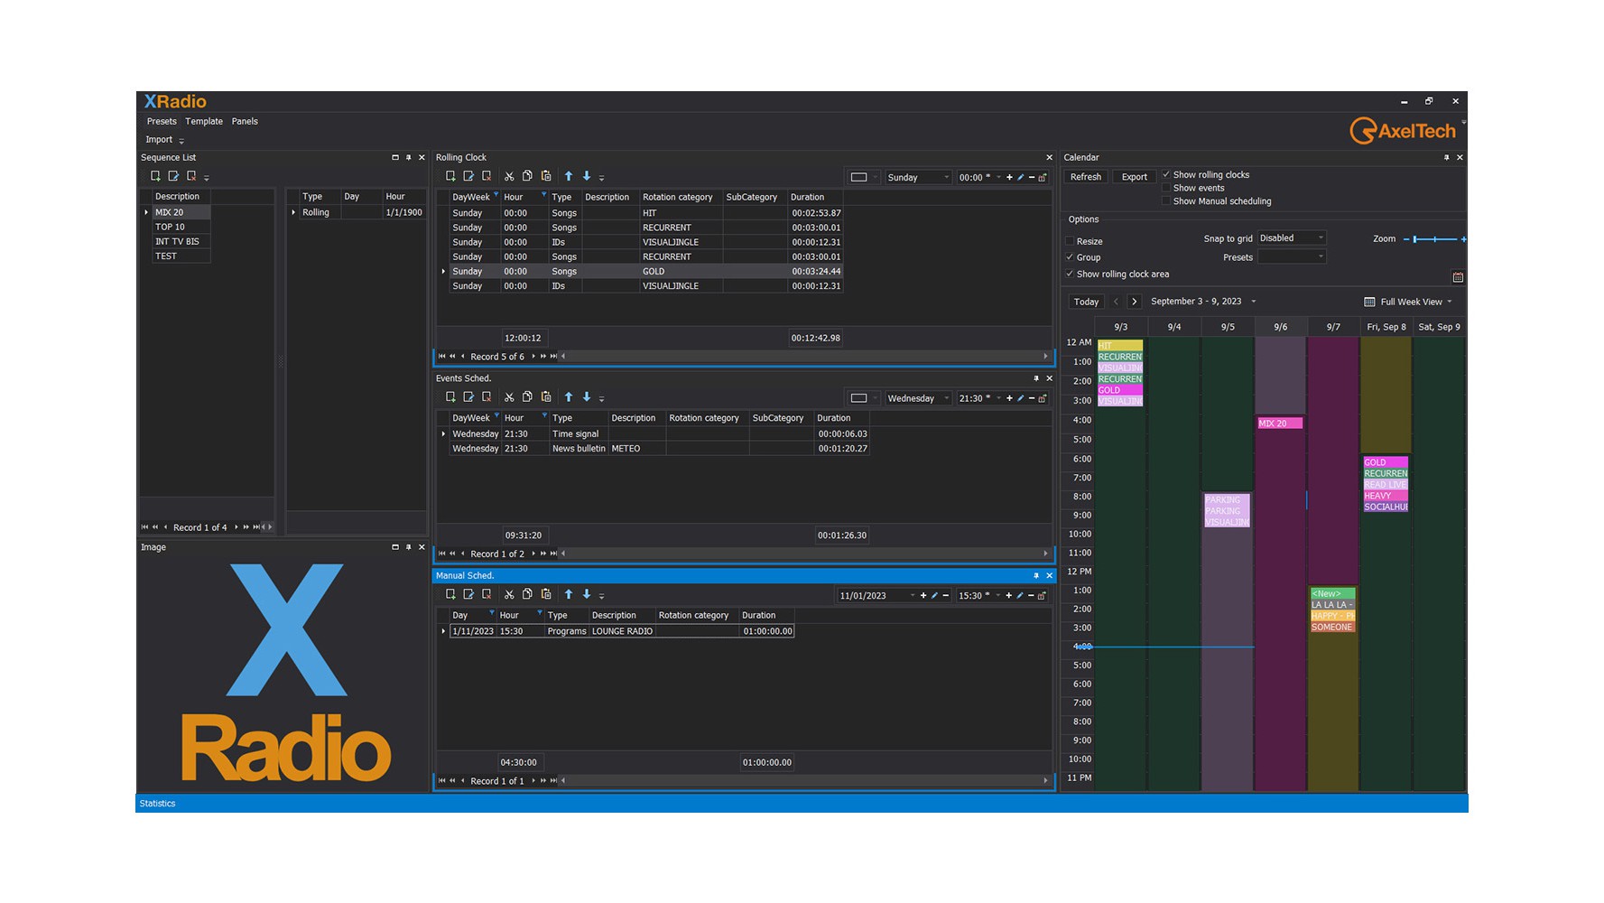Screen dimensions: 1604x903
Task: Open the Template menu
Action: coord(204,121)
